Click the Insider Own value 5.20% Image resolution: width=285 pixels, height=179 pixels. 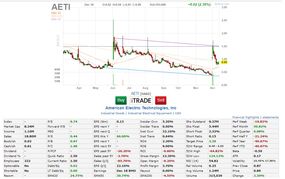point(168,121)
